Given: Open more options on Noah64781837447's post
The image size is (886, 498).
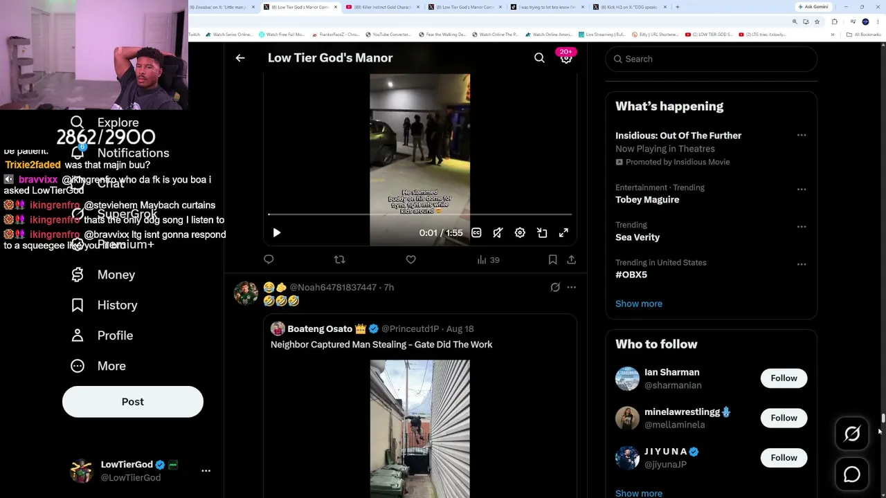Looking at the screenshot, I should (571, 287).
